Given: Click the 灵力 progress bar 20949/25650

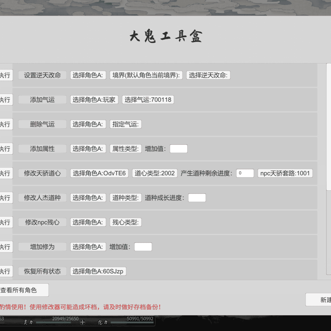Looking at the screenshot, I should click(x=53, y=322).
